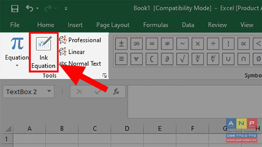Screen dimensions: 262x147
Task: Insert the less-than symbol
Action: point(257,44)
